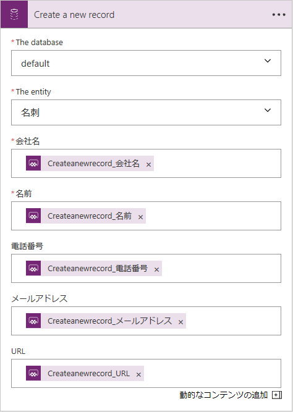Click PowerApps icon on 名前 token
Image resolution: width=293 pixels, height=412 pixels.
33,216
